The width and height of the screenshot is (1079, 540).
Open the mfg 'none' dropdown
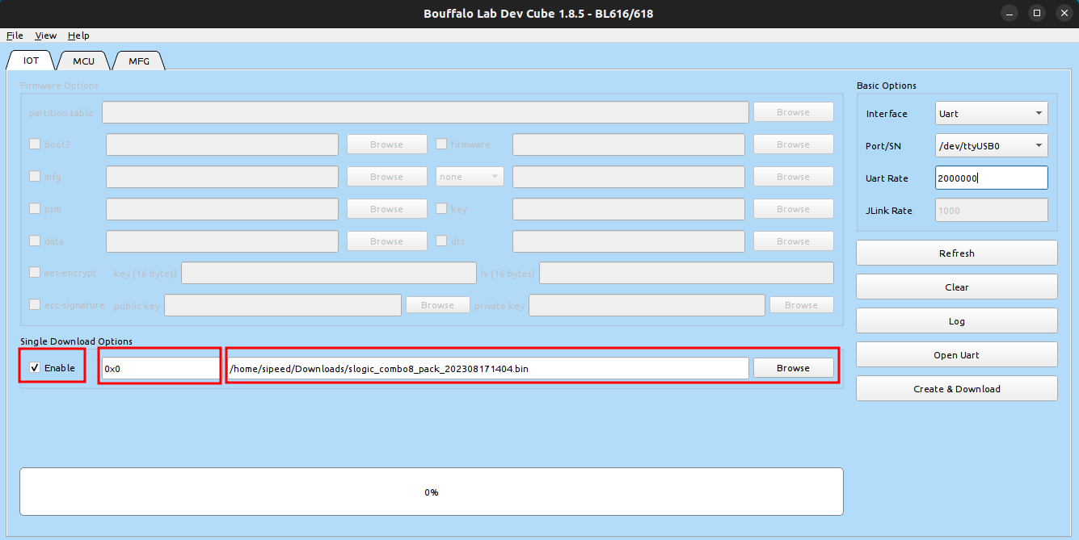(x=470, y=177)
